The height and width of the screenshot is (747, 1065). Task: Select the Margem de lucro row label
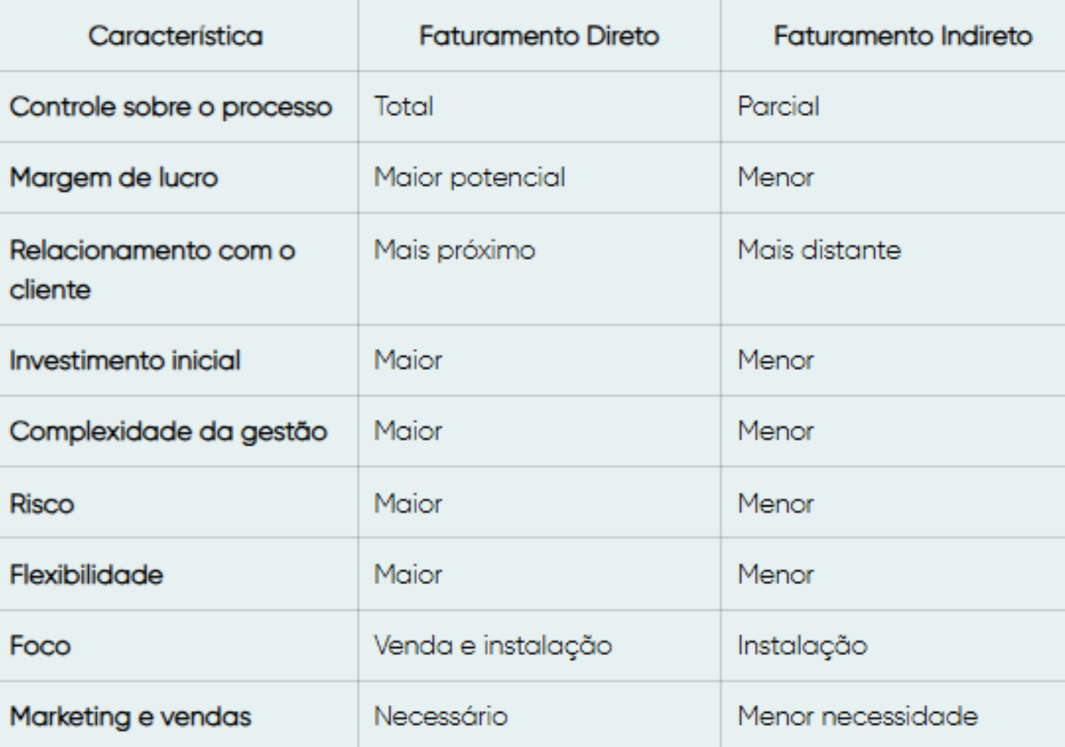pos(114,178)
